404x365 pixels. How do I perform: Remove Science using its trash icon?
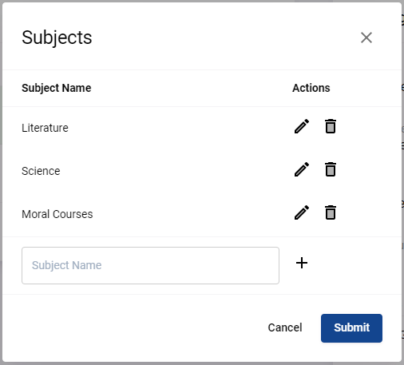point(331,169)
